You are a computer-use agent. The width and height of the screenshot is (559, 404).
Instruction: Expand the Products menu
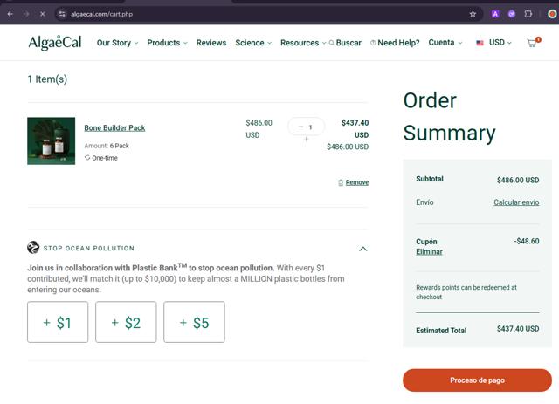167,43
